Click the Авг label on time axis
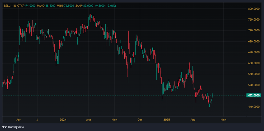The width and height of the screenshot is (264, 131). pyautogui.click(x=18, y=119)
